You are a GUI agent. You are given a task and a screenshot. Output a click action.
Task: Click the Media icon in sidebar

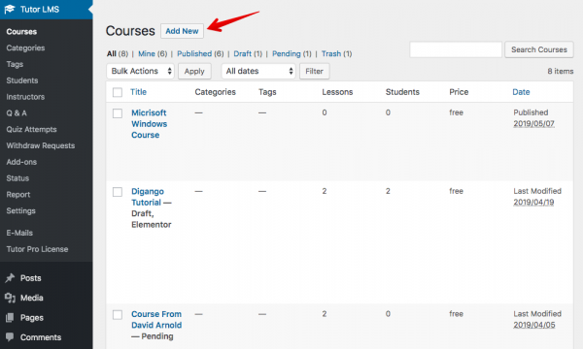point(10,298)
